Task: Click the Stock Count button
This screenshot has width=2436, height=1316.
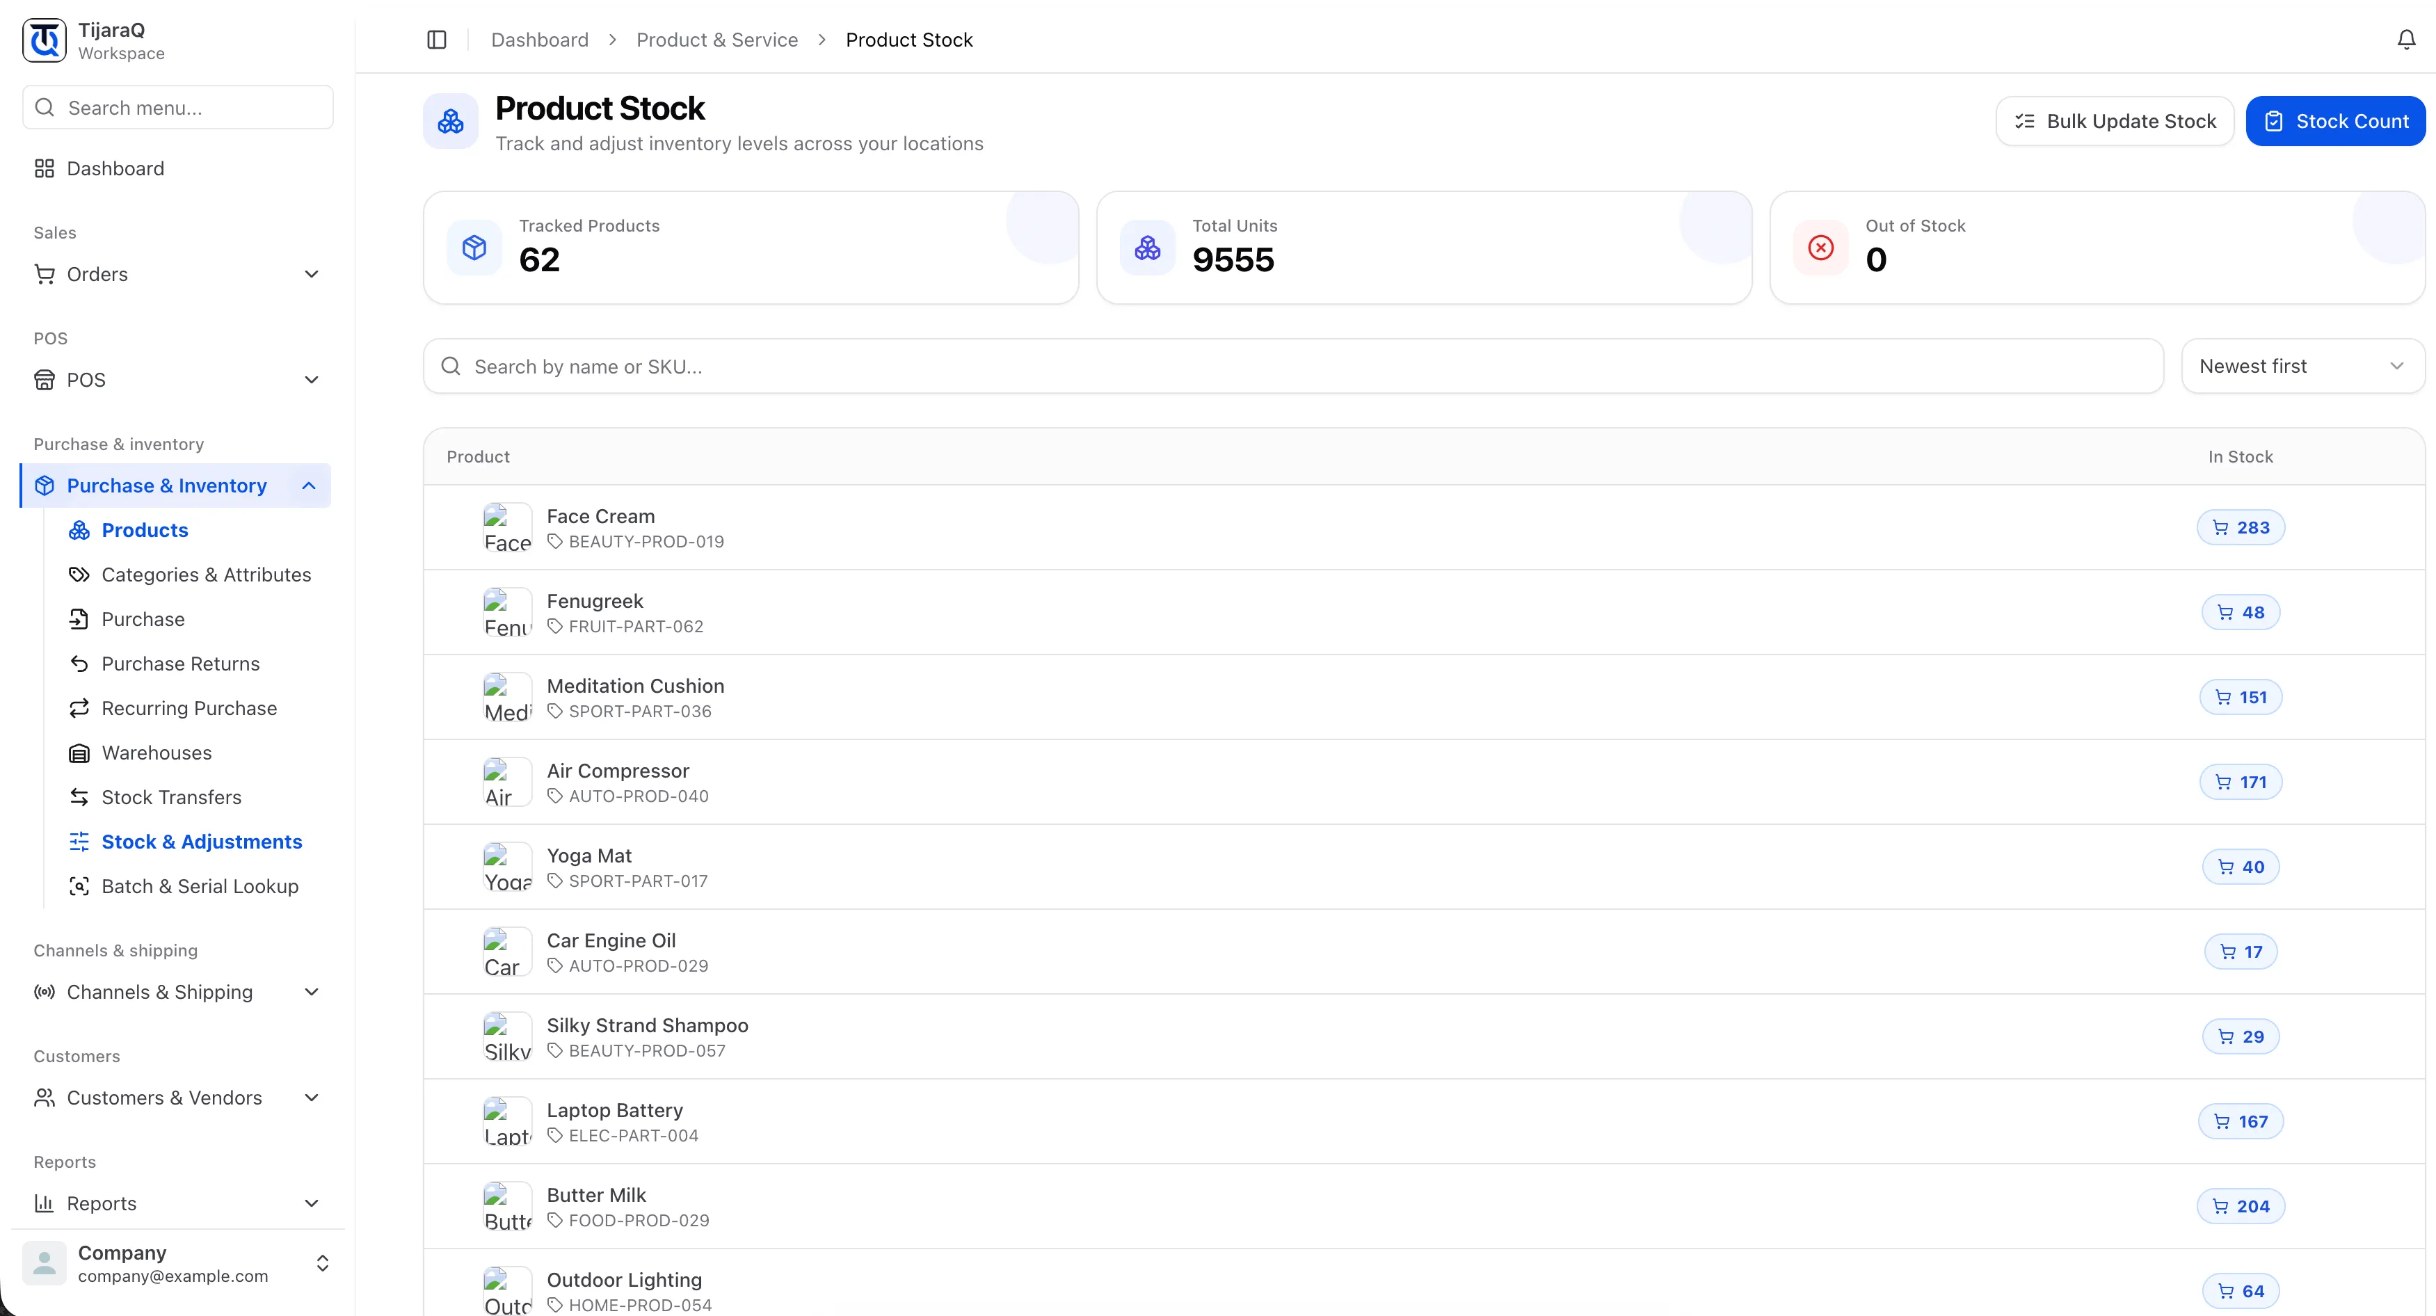Action: click(x=2335, y=121)
